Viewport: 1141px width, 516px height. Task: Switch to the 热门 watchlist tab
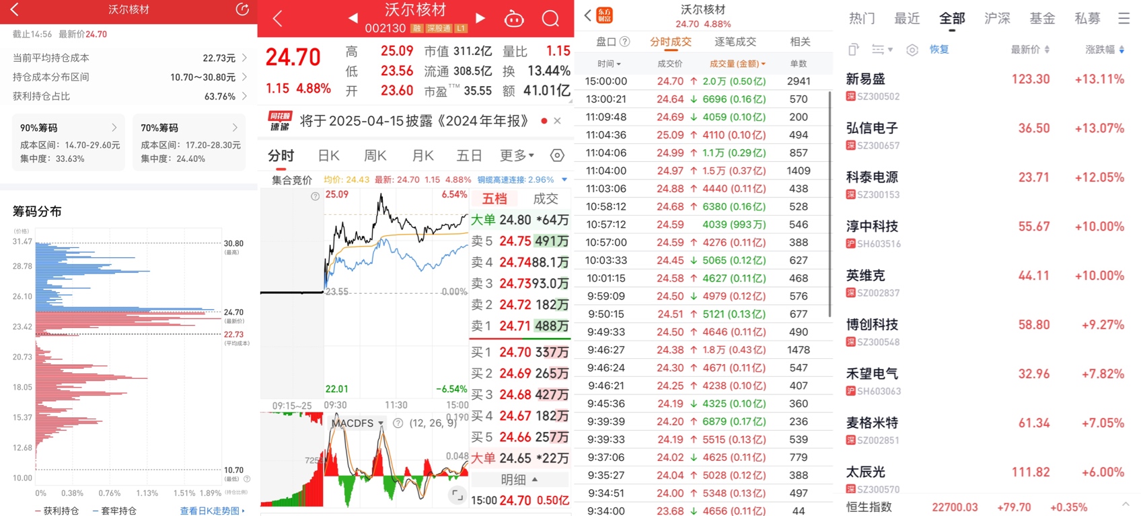[x=862, y=18]
